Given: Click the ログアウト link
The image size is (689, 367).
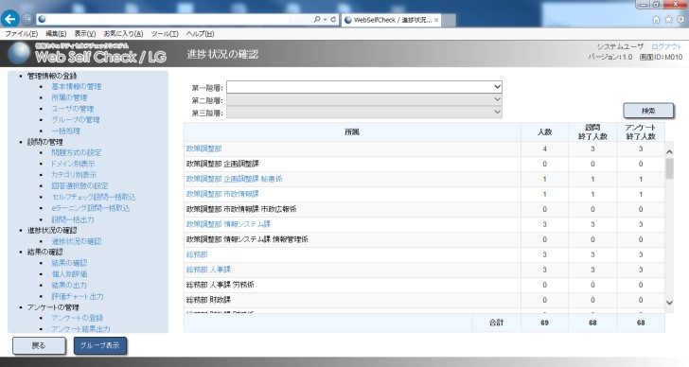Looking at the screenshot, I should pyautogui.click(x=666, y=46).
